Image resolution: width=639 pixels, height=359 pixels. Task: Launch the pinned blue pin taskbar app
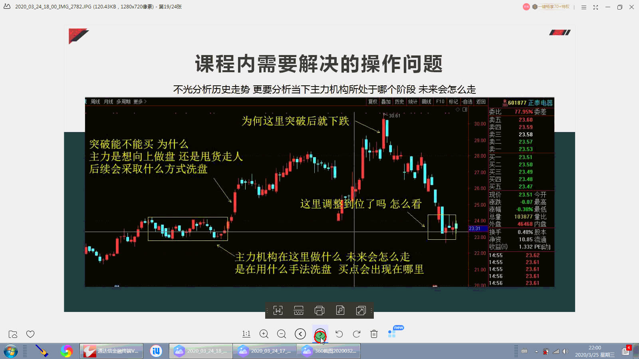42,351
